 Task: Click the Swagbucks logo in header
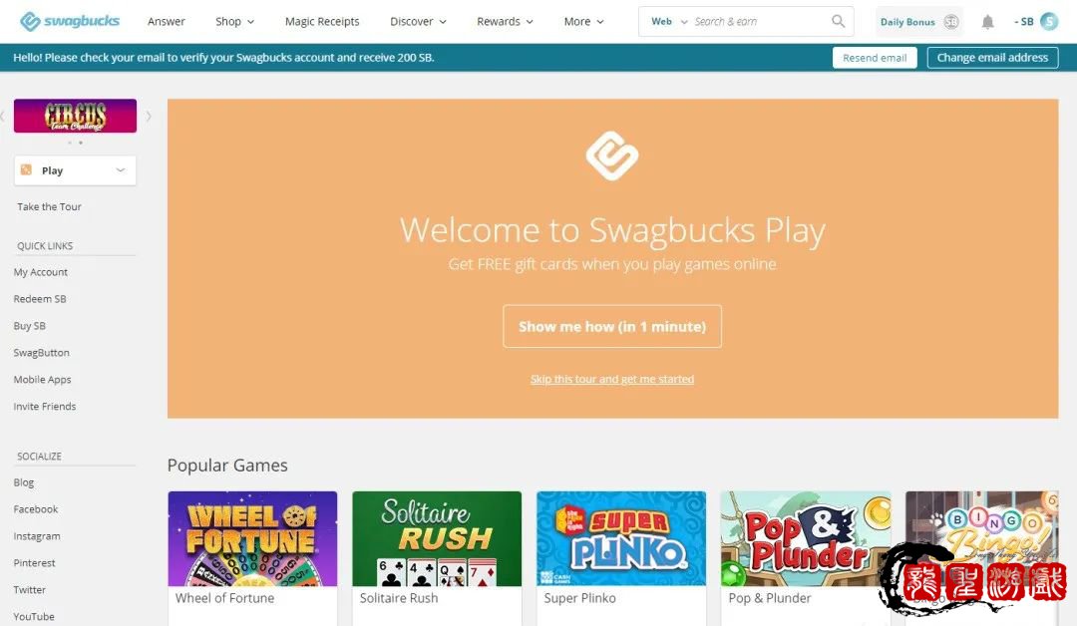click(70, 21)
